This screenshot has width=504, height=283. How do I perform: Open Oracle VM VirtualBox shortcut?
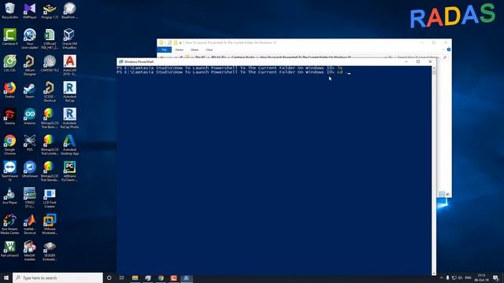pyautogui.click(x=69, y=39)
